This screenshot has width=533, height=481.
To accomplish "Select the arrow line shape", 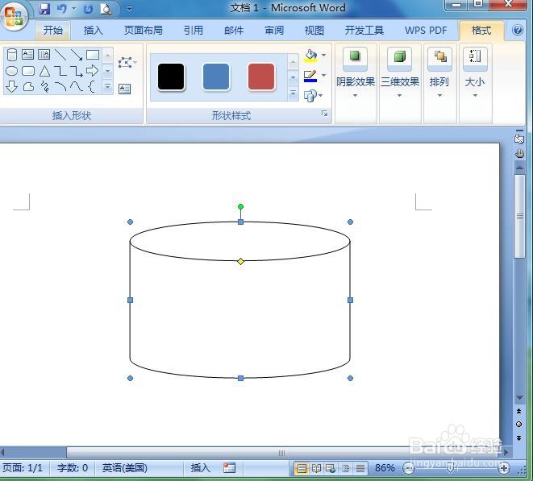I will 77,55.
